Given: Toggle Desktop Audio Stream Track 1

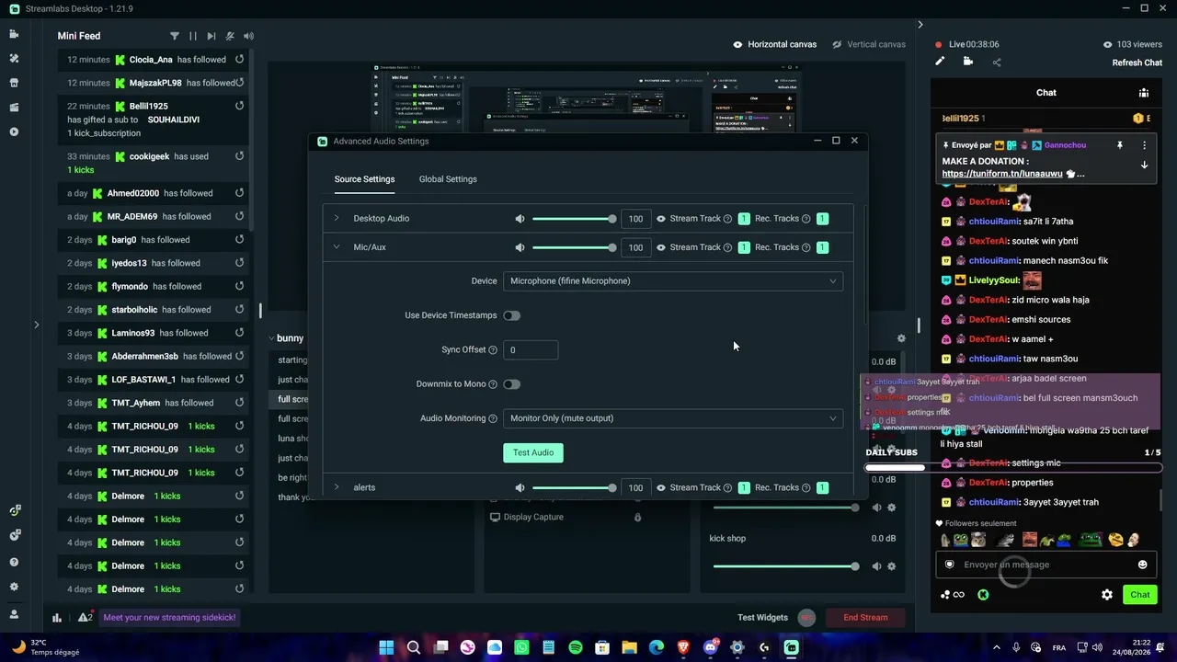Looking at the screenshot, I should 744,219.
